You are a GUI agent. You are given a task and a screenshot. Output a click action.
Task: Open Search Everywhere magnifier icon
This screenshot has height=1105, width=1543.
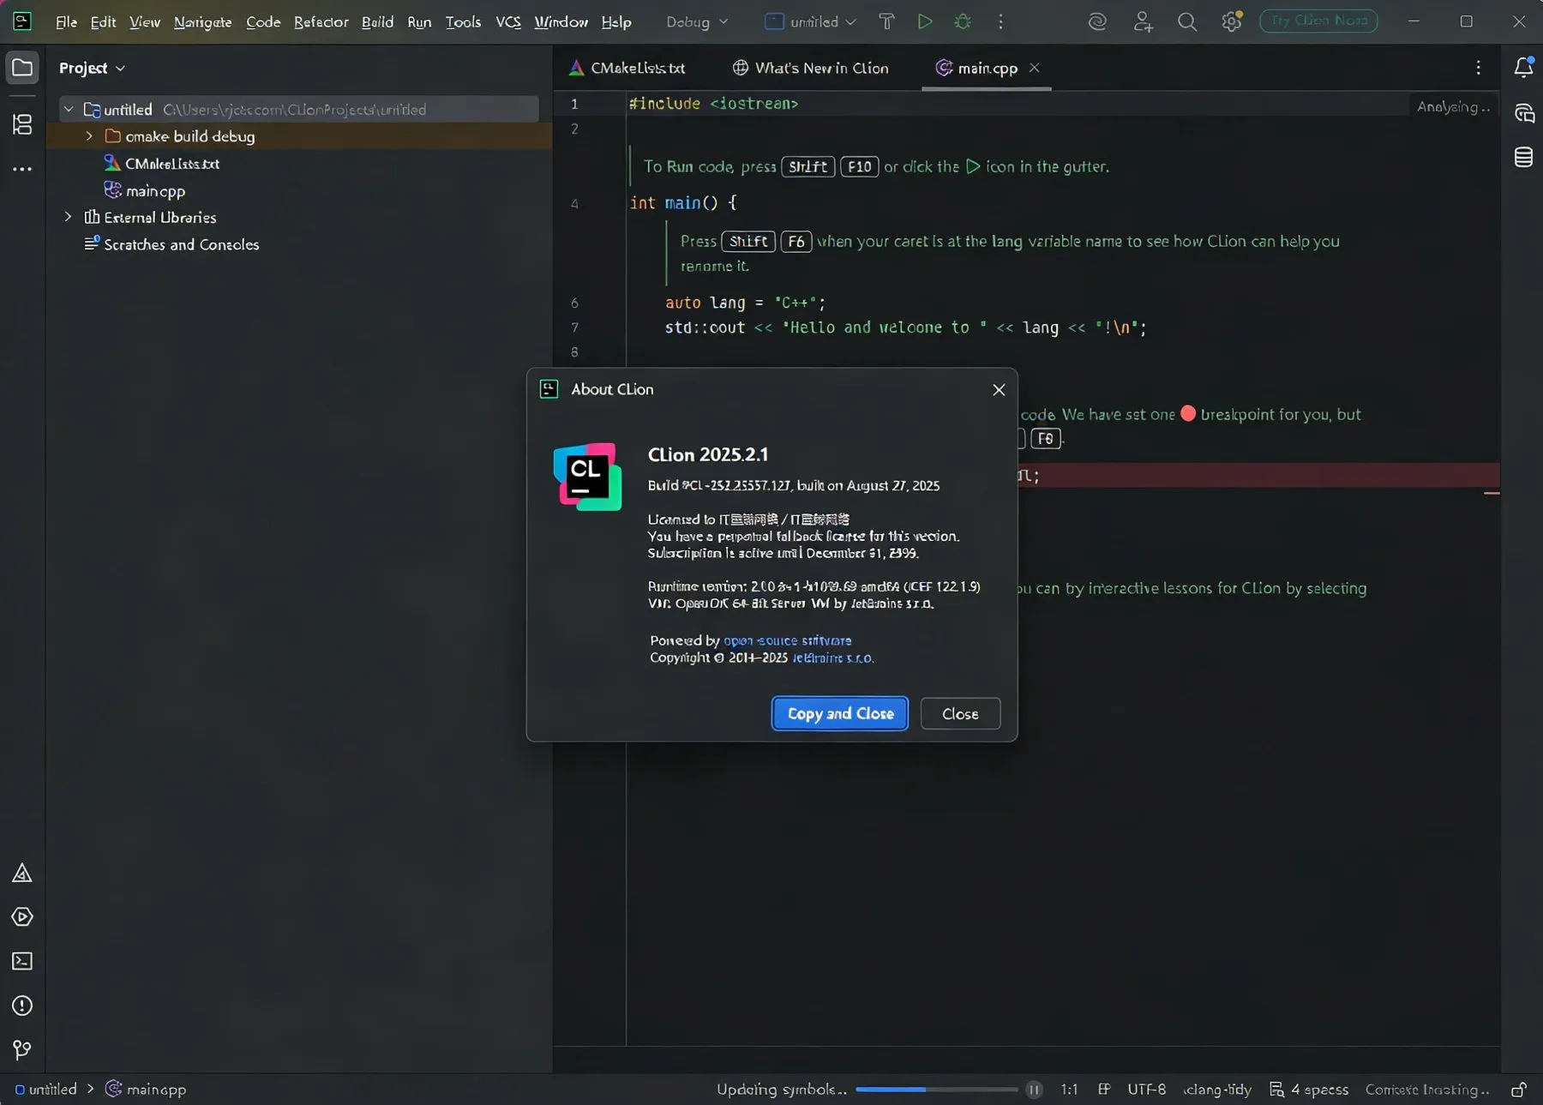click(1187, 21)
